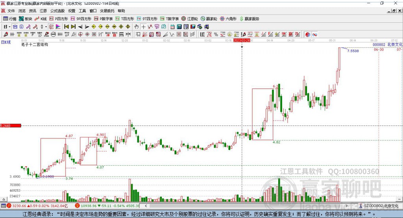The width and height of the screenshot is (403, 218).
Task: Click the highlighted 2023-03-24 date marker
Action: pyautogui.click(x=242, y=41)
